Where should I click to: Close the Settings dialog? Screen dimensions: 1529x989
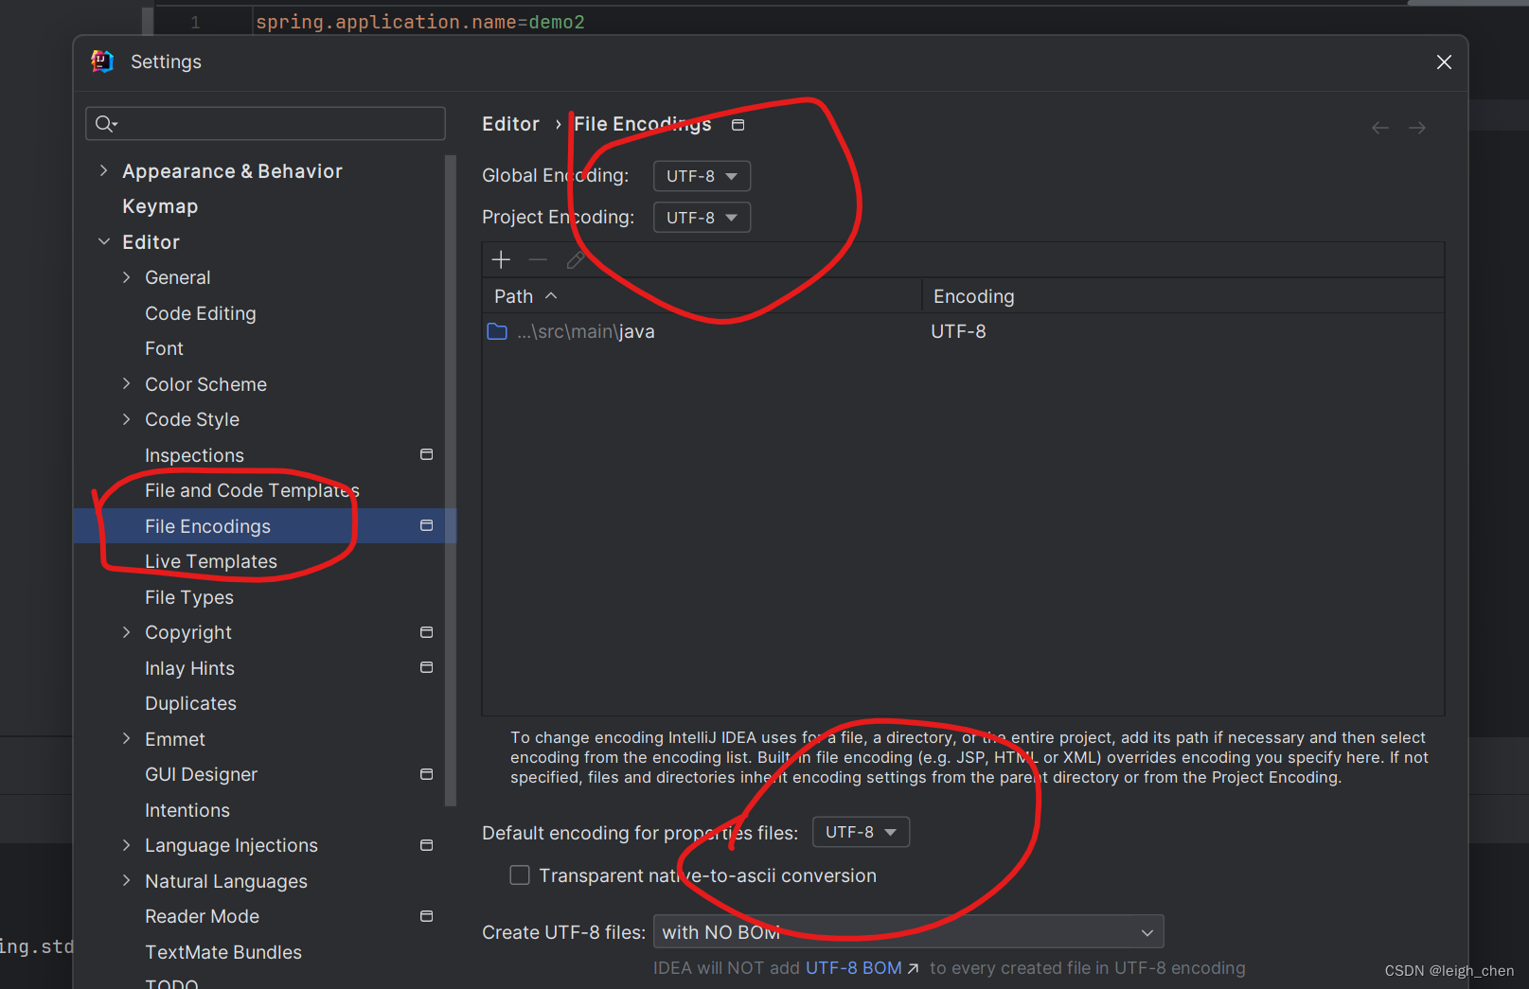(1444, 62)
